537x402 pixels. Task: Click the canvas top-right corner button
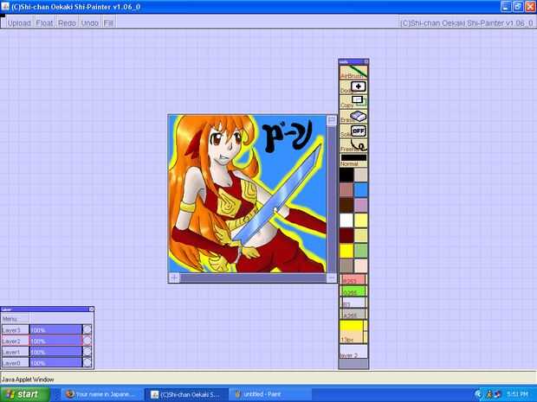click(332, 120)
